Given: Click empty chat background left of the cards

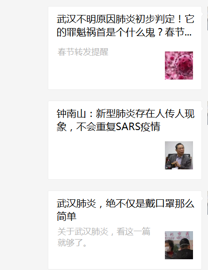Looking at the screenshot, I should point(24,135).
